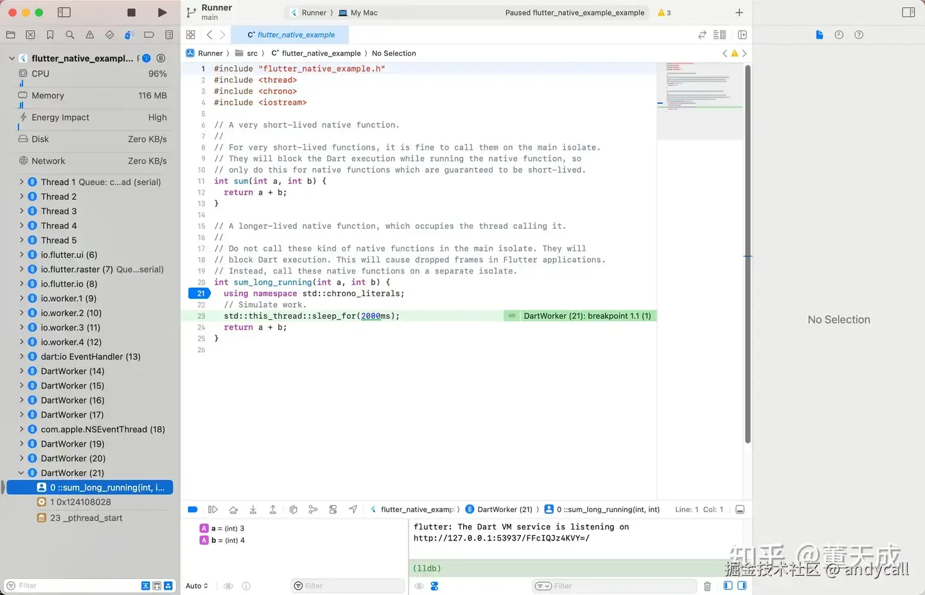Open the test navigator diamond icon

tap(109, 35)
